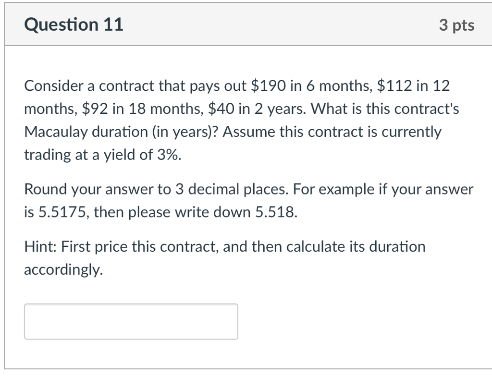Select the Question 11 header

tap(74, 24)
